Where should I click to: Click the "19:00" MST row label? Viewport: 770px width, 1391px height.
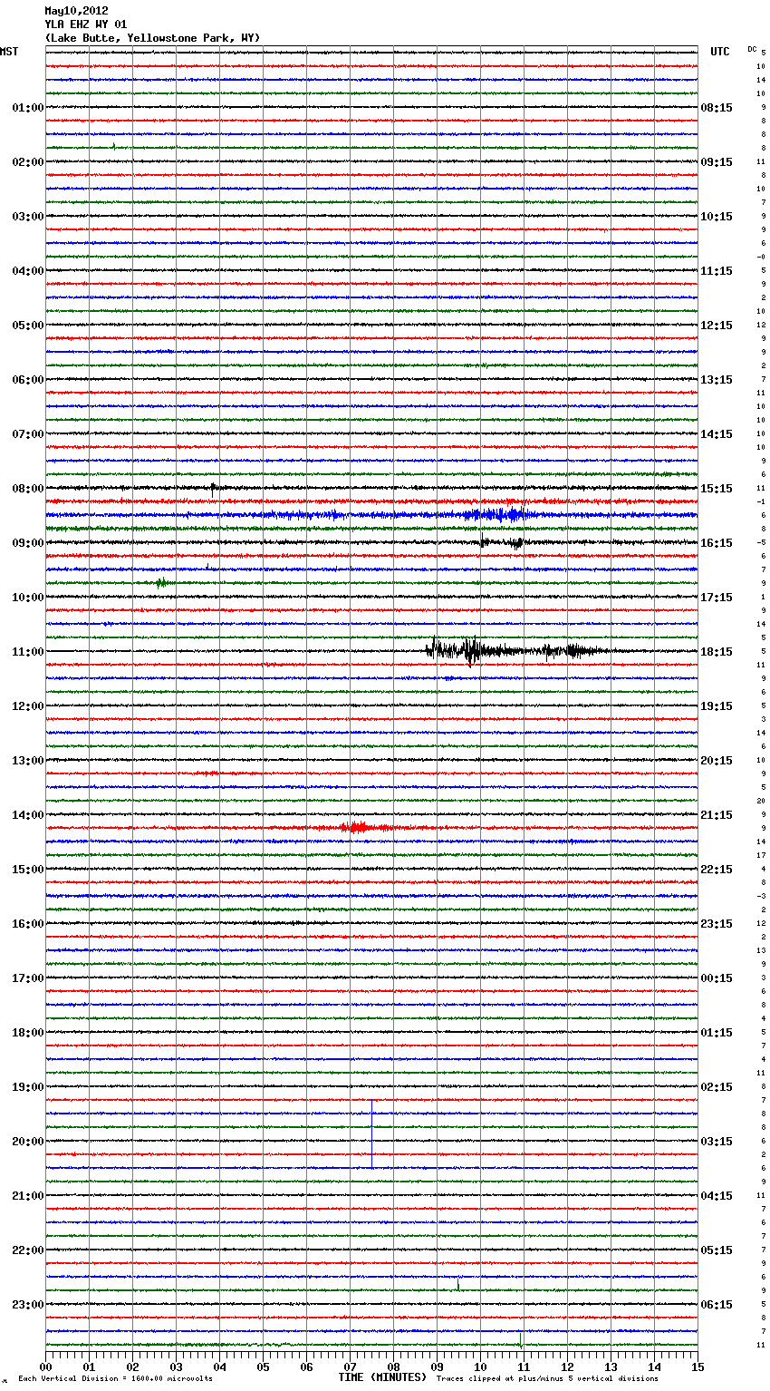[x=28, y=1087]
